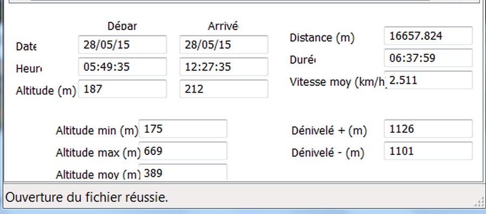Click the Départ column header label

point(122,26)
